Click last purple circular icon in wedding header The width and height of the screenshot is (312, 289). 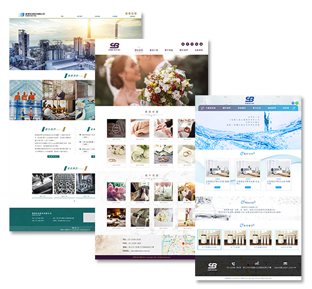click(x=201, y=44)
